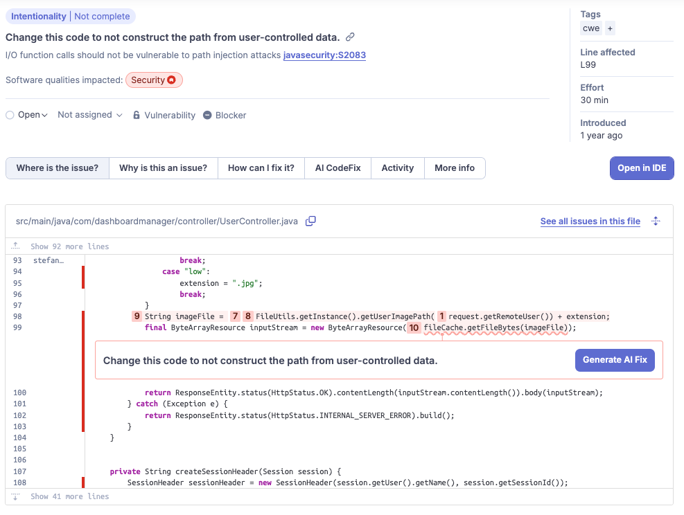Click the Generate AI Fix button
This screenshot has height=515, width=684.
tap(615, 360)
